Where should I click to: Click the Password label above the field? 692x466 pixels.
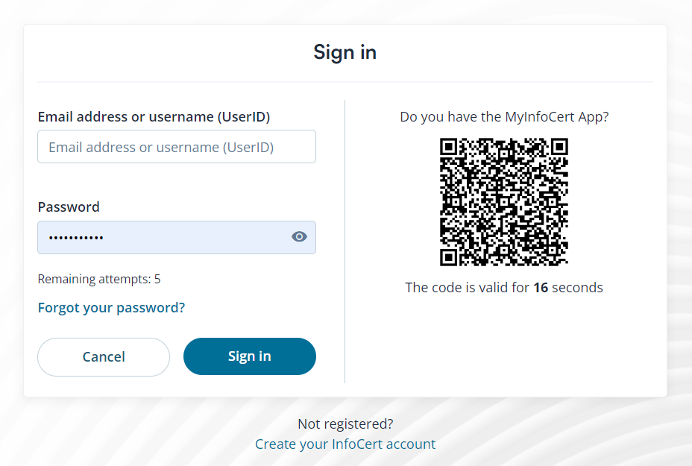point(69,207)
